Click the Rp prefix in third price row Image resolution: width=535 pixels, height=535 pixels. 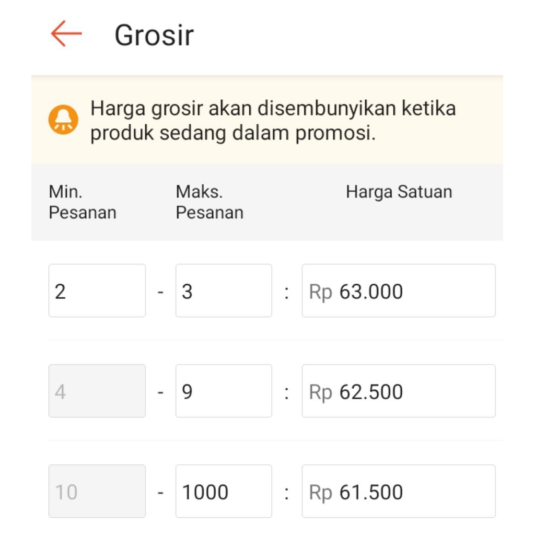(x=321, y=492)
